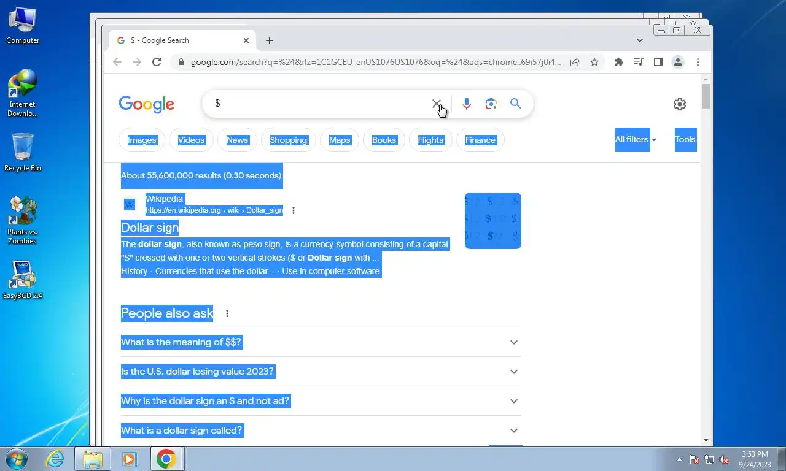Expand 'What is a dollar sign called?'
The width and height of the screenshot is (786, 471).
(321, 431)
